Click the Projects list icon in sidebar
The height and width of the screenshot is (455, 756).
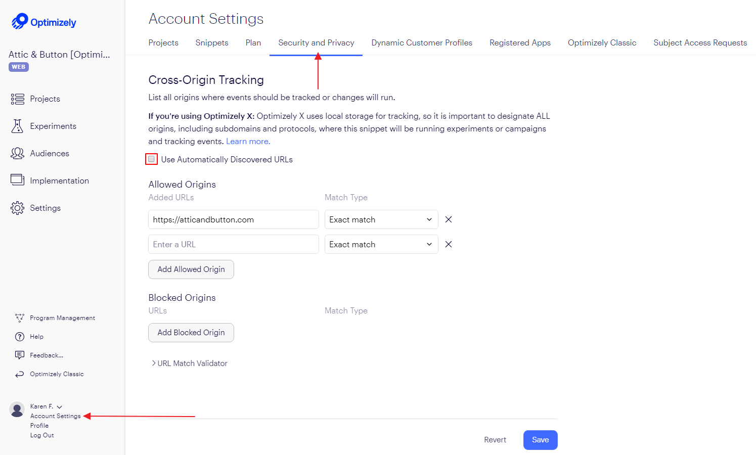pos(18,99)
